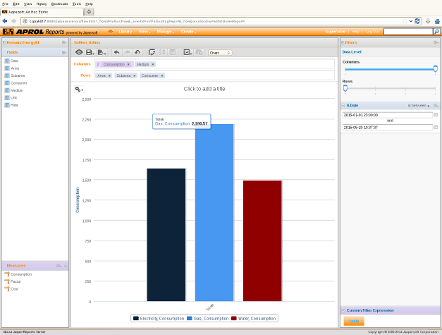The image size is (442, 335).
Task: Toggle Water, Consumption legend series
Action: click(253, 318)
